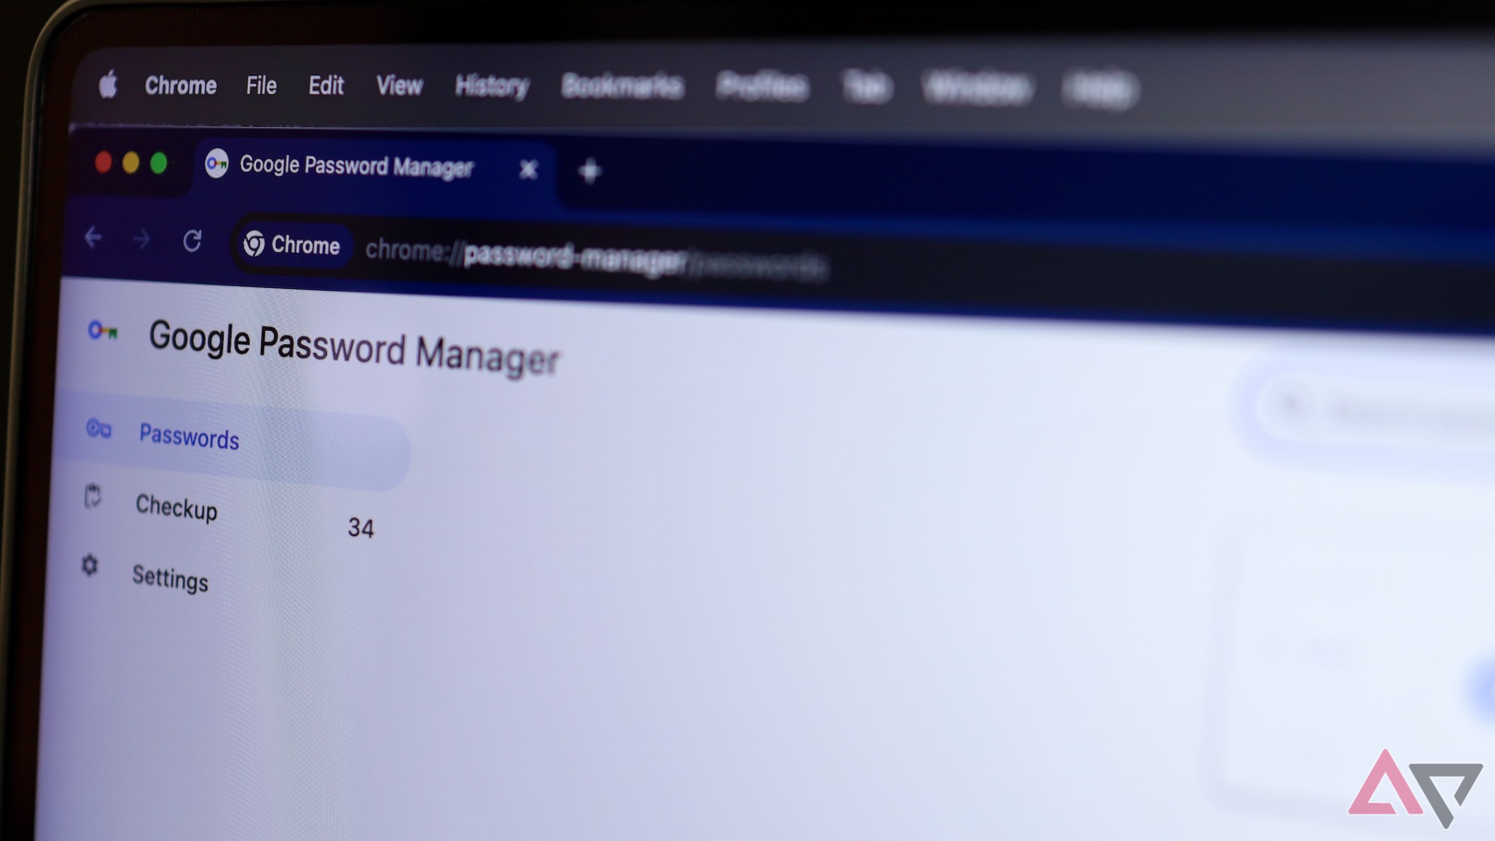Click the Chrome browser icon in address bar

click(255, 246)
